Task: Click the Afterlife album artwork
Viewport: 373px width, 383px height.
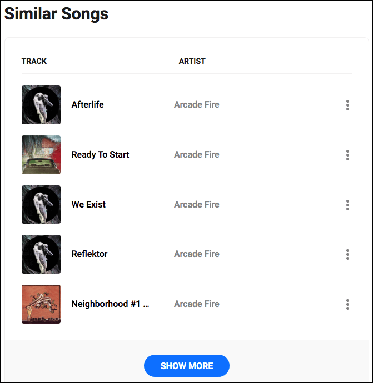Action: pyautogui.click(x=41, y=105)
